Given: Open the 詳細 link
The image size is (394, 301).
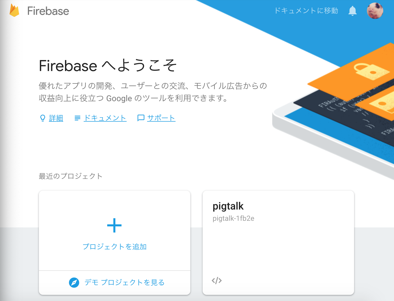Looking at the screenshot, I should (x=56, y=118).
